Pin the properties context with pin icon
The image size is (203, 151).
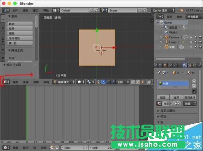[x=158, y=73]
